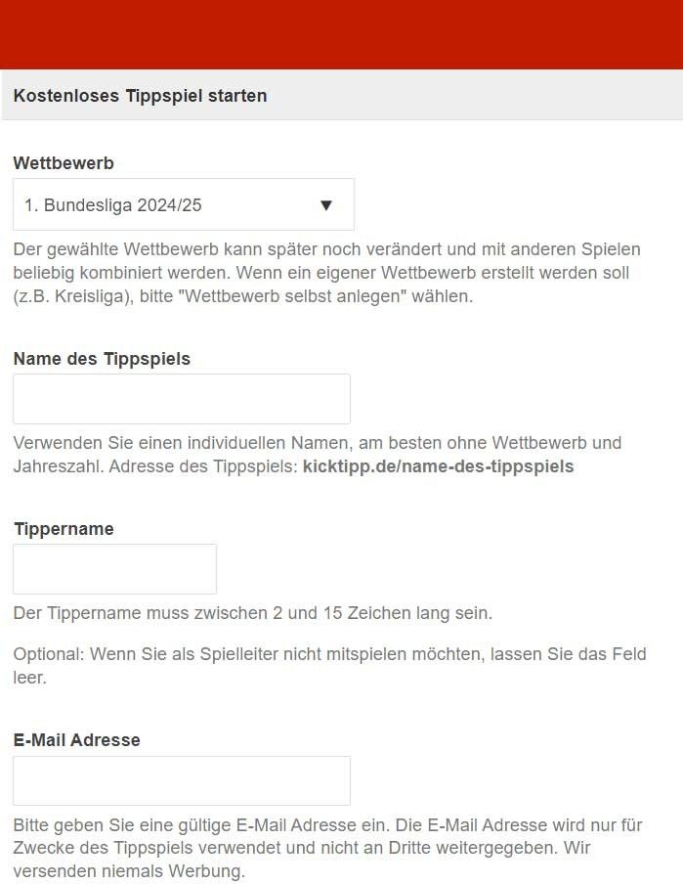Click the "Wettbewerb" field label

(x=64, y=163)
